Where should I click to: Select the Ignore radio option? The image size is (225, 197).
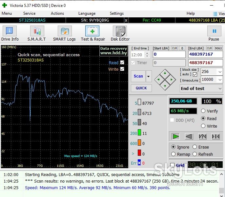tap(173, 147)
